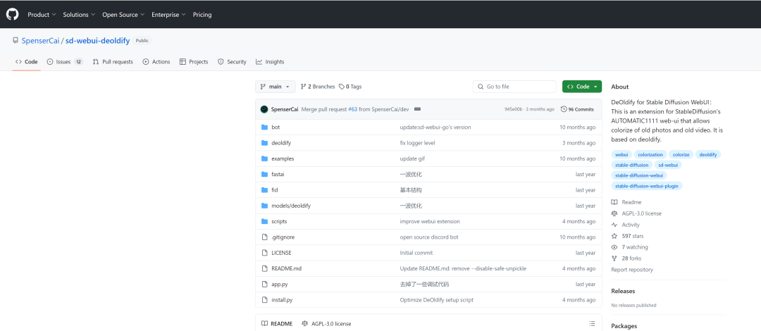View 7 watching link
Viewport: 761px width, 331px height.
629,247
